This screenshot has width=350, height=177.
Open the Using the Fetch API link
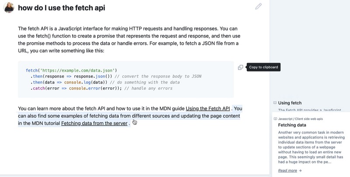coord(208,109)
